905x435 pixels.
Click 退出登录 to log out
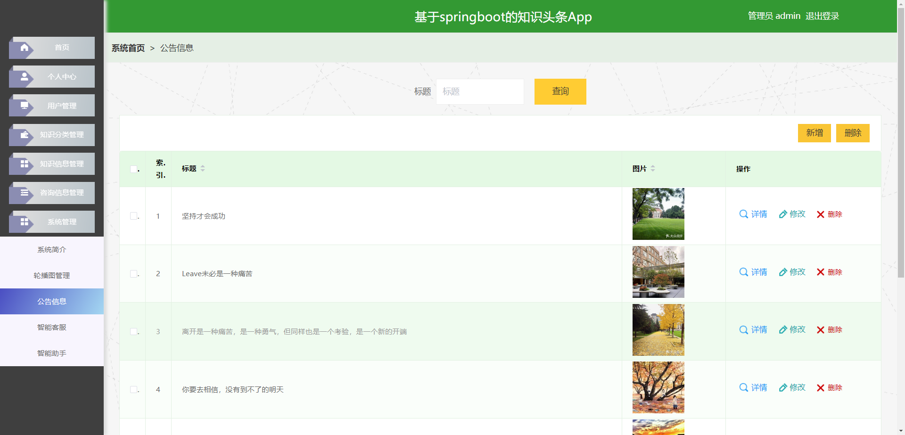click(822, 16)
